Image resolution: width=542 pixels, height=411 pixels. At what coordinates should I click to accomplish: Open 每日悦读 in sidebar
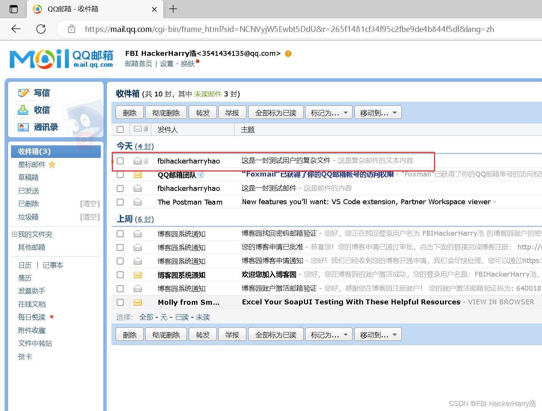click(32, 317)
